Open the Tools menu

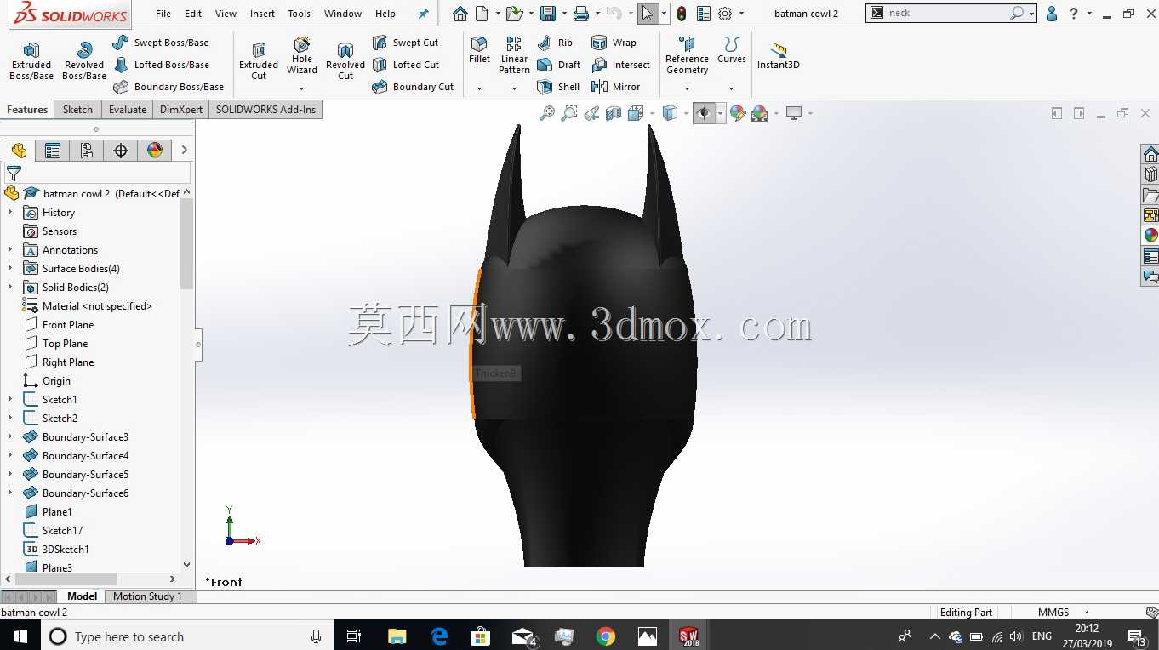[300, 14]
